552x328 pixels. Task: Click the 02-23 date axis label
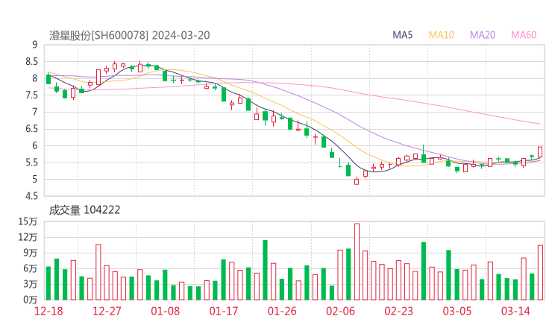(x=398, y=311)
